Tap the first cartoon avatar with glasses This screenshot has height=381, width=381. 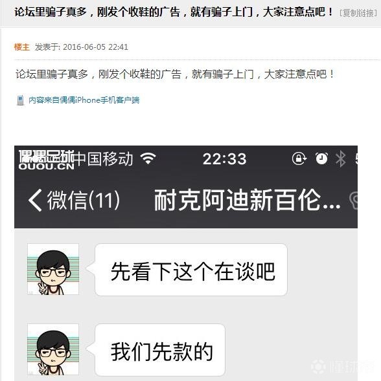(53, 269)
